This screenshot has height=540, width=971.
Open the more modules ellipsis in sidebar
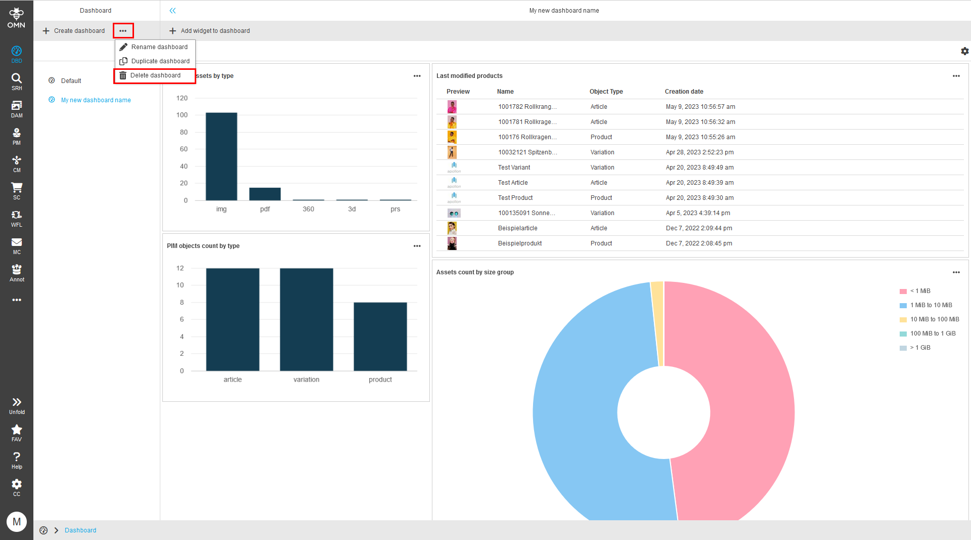16,300
